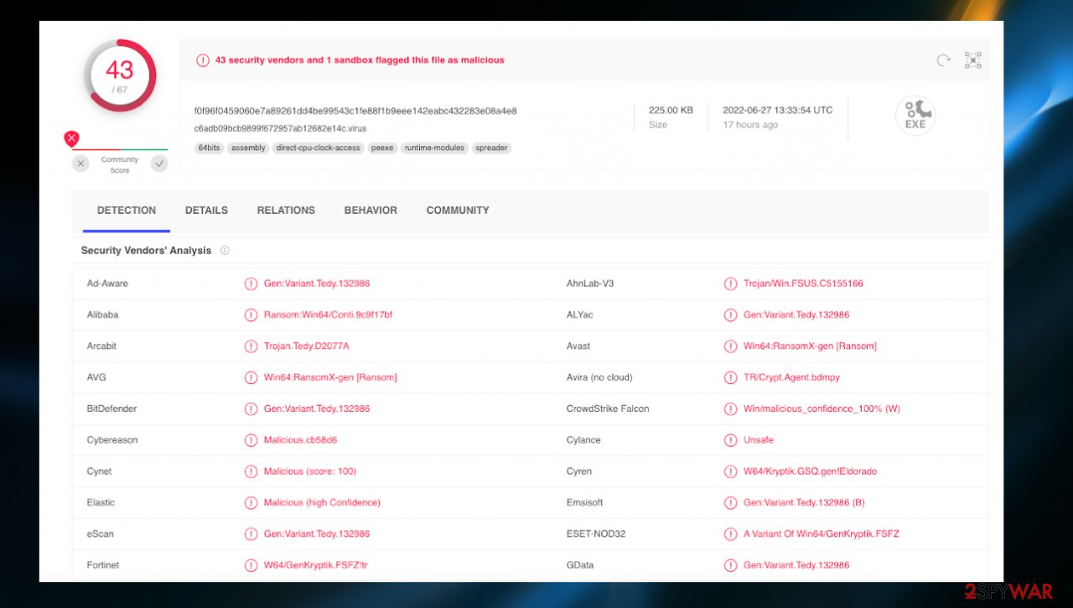Click the alert icon in the flagged malicious banner
The width and height of the screenshot is (1073, 608).
(203, 60)
